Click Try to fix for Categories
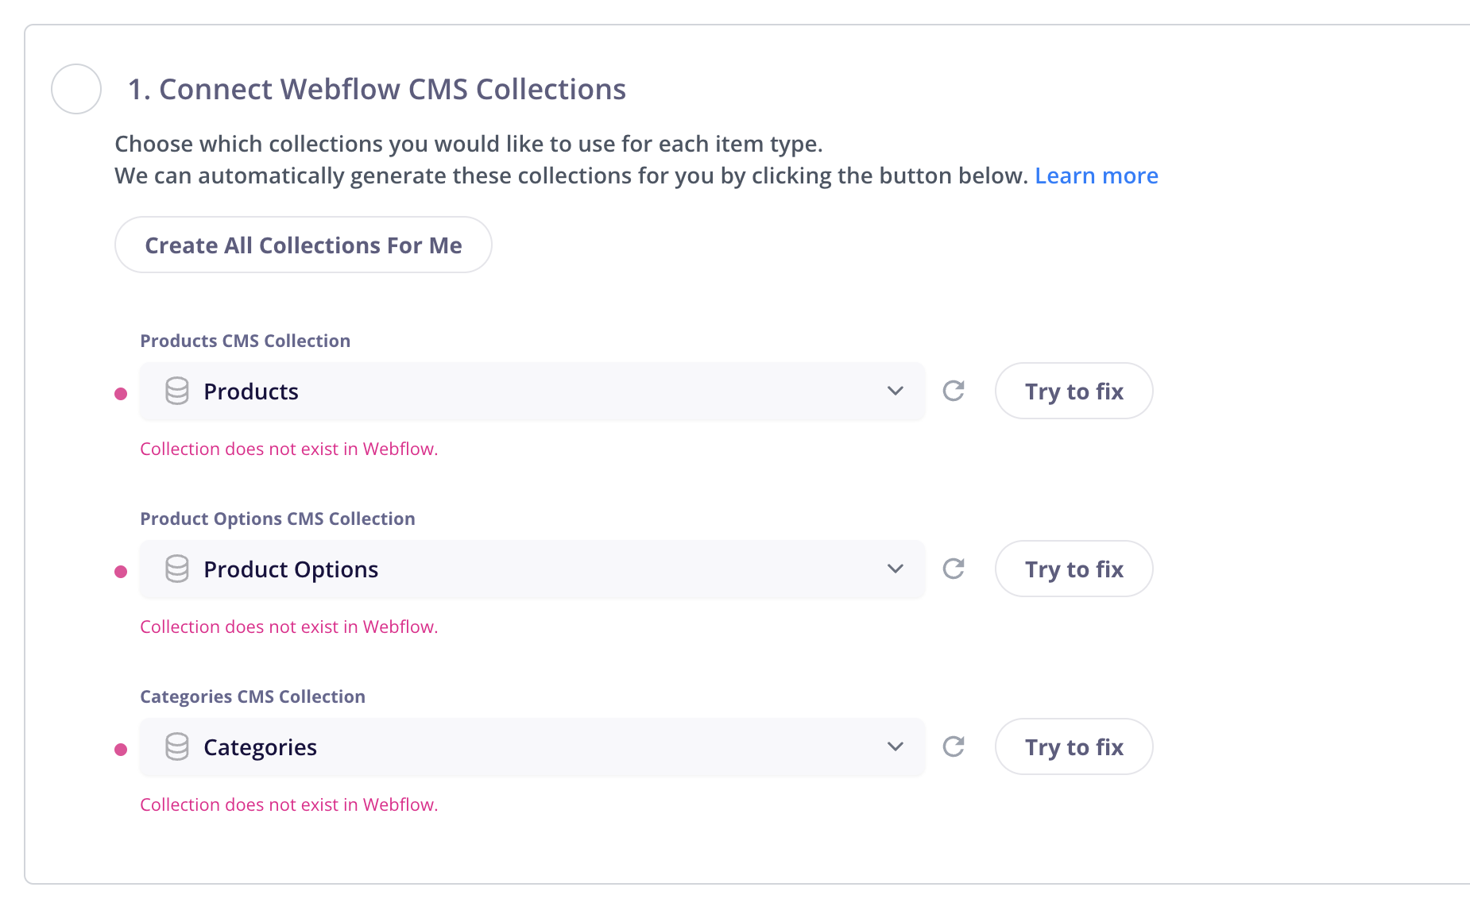This screenshot has height=918, width=1470. (1074, 746)
